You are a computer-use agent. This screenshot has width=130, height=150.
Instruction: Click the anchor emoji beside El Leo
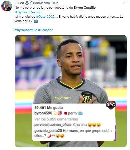pyautogui.click(x=27, y=3)
